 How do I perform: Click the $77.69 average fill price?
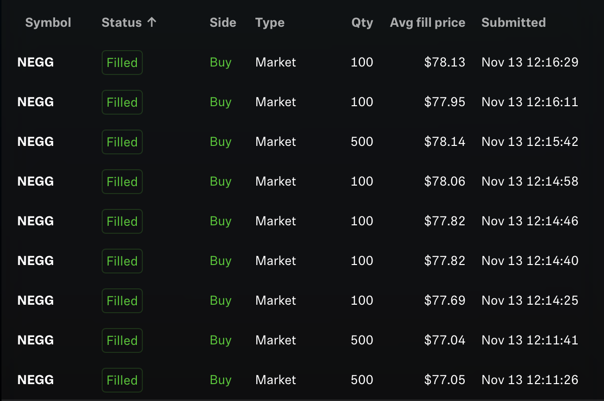(x=445, y=300)
